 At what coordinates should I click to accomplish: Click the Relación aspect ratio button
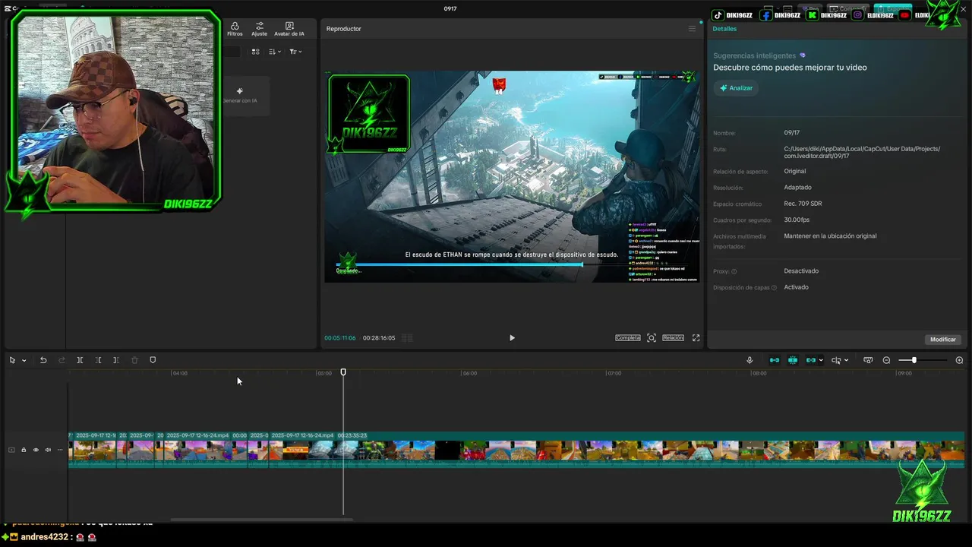click(x=673, y=338)
